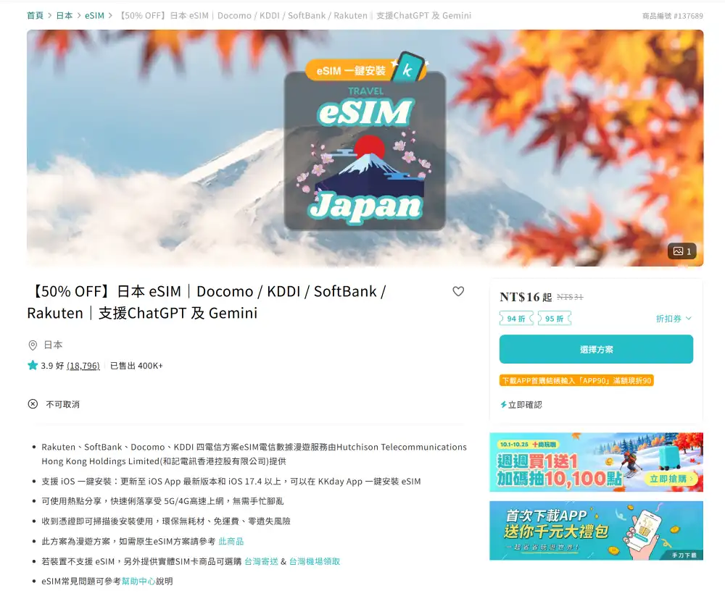
Task: Open eSIM breadcrumb link
Action: click(x=94, y=16)
